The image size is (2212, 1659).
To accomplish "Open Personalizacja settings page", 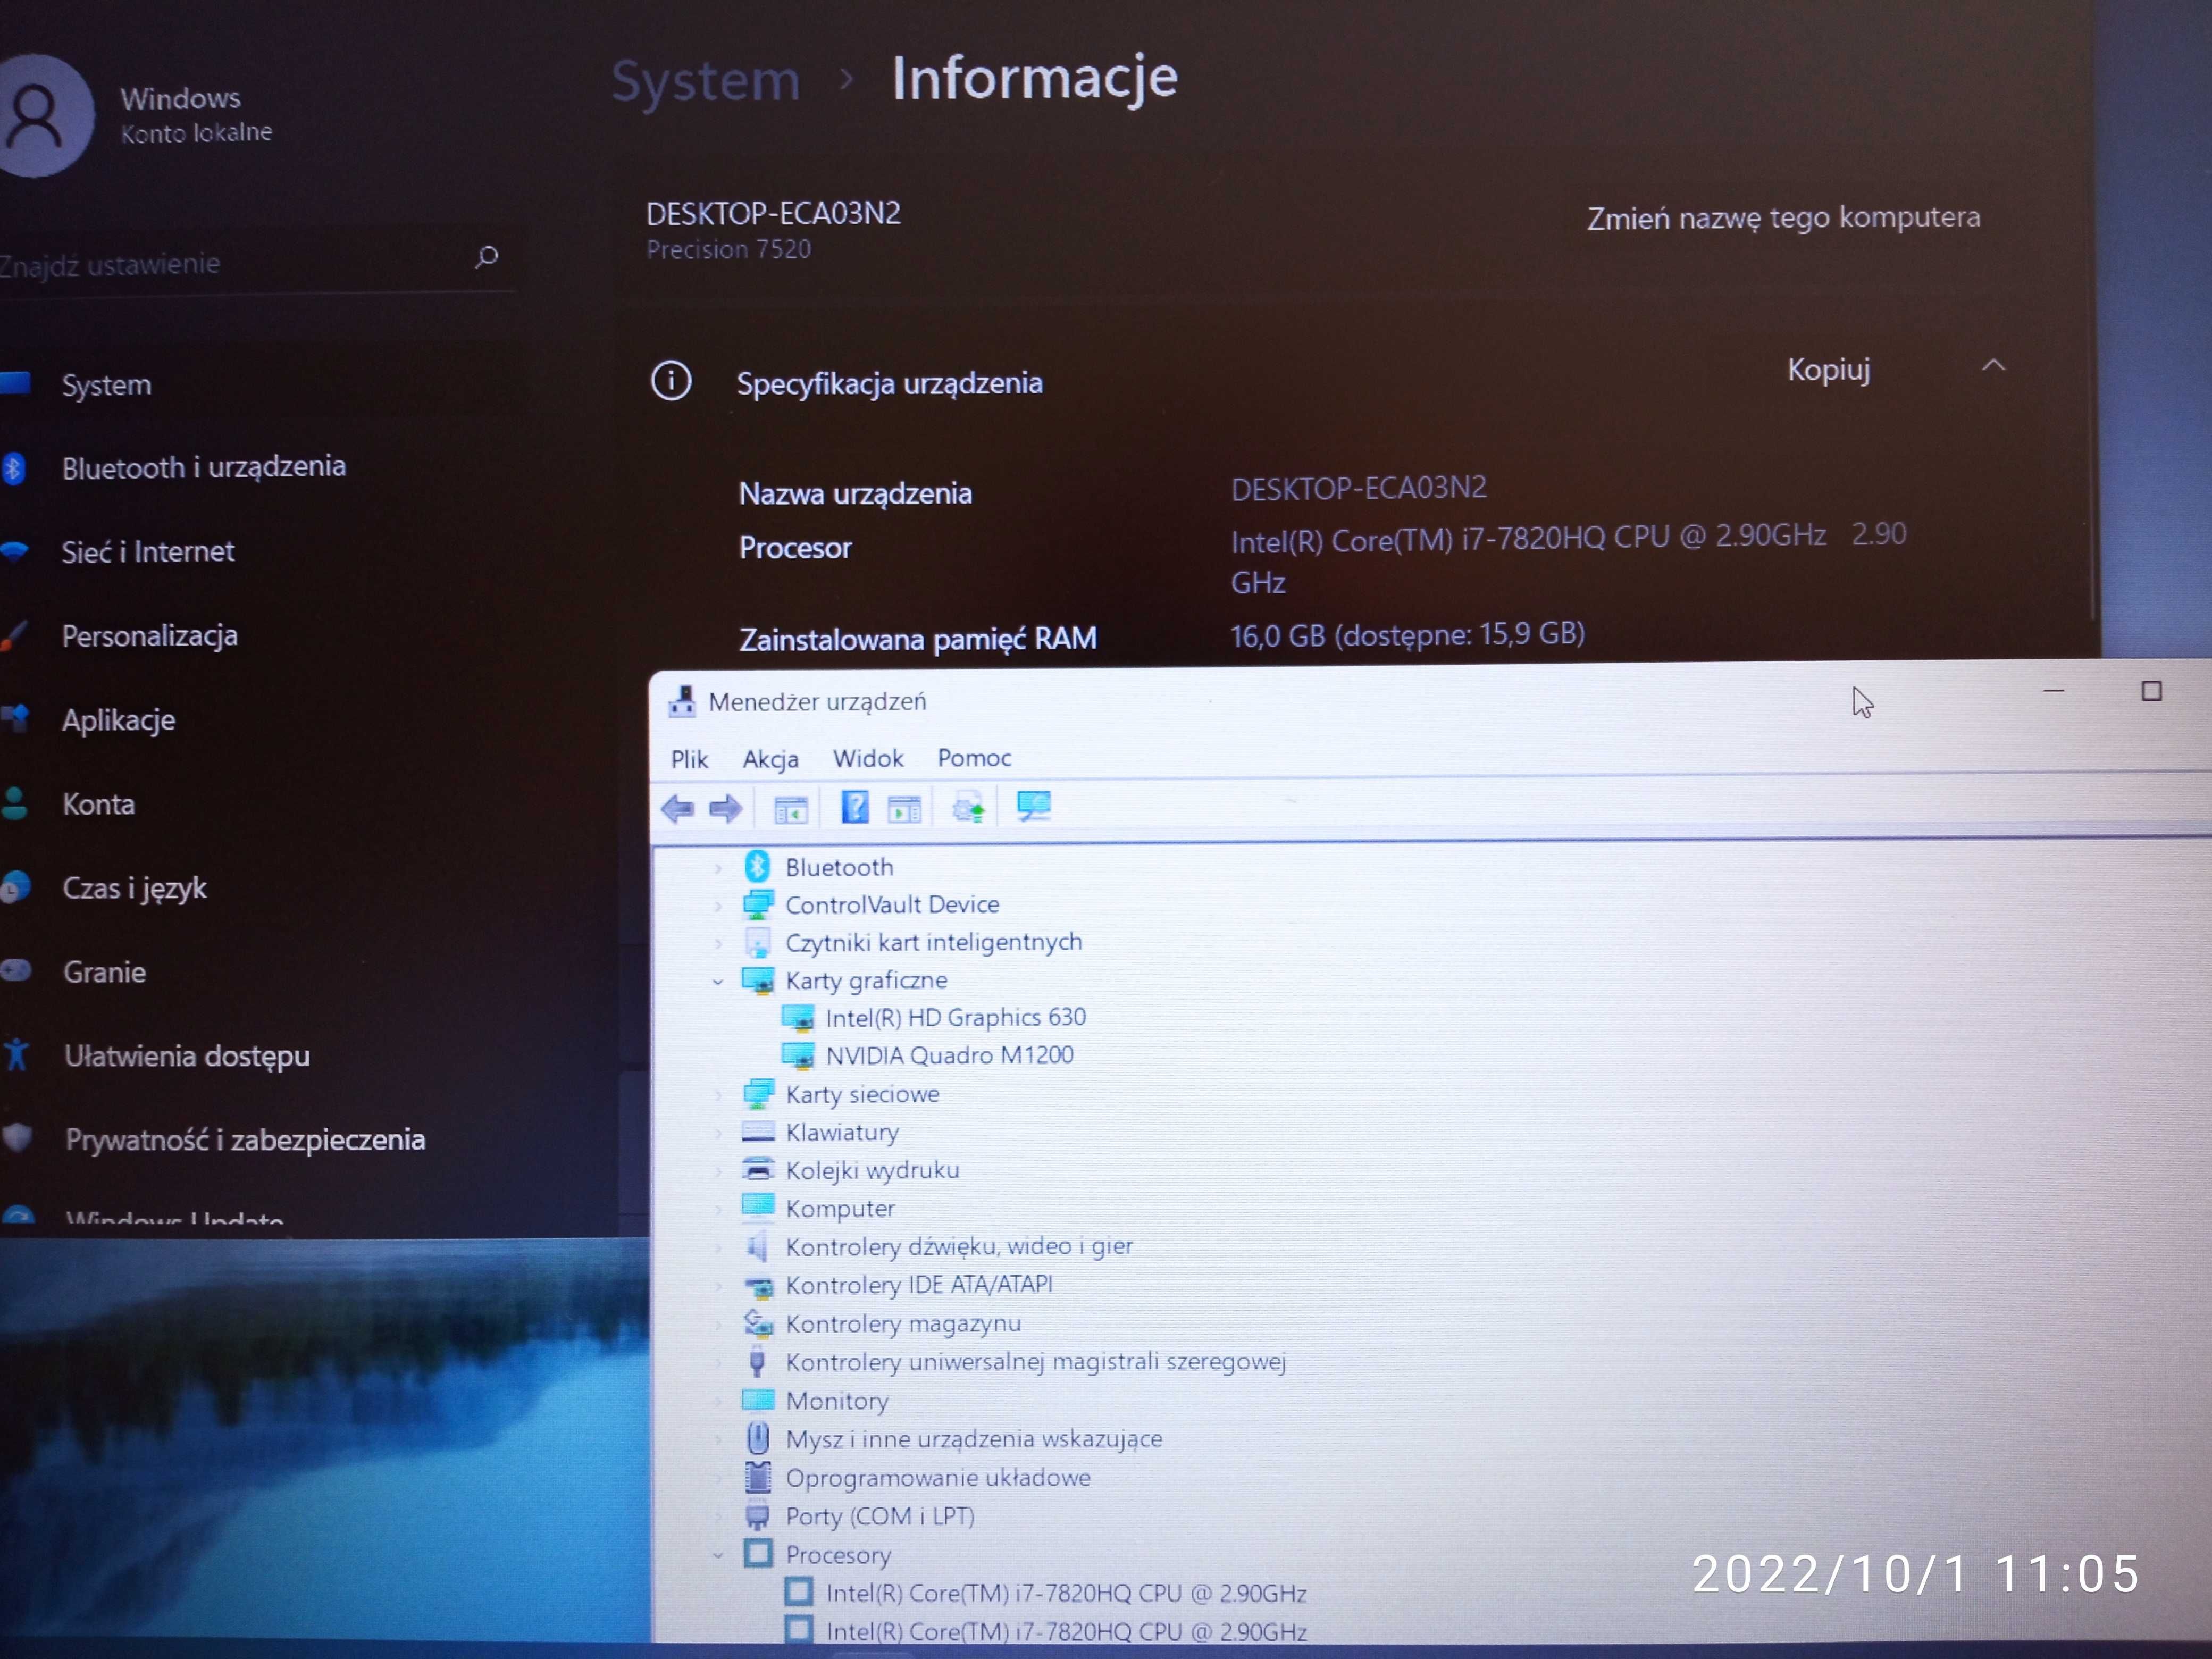I will [x=150, y=636].
